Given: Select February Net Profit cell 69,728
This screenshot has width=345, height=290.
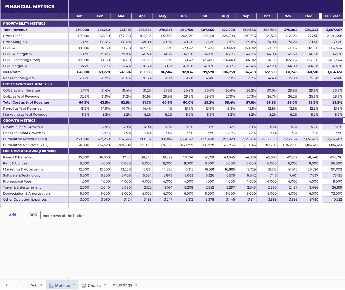Looking at the screenshot, I should pyautogui.click(x=100, y=72).
